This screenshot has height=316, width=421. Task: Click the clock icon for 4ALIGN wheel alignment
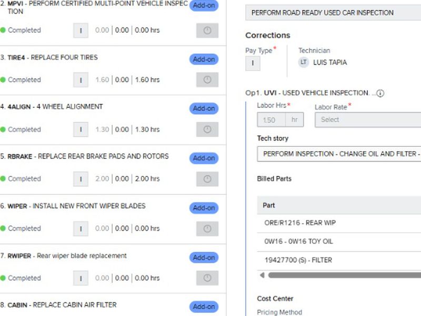207,130
